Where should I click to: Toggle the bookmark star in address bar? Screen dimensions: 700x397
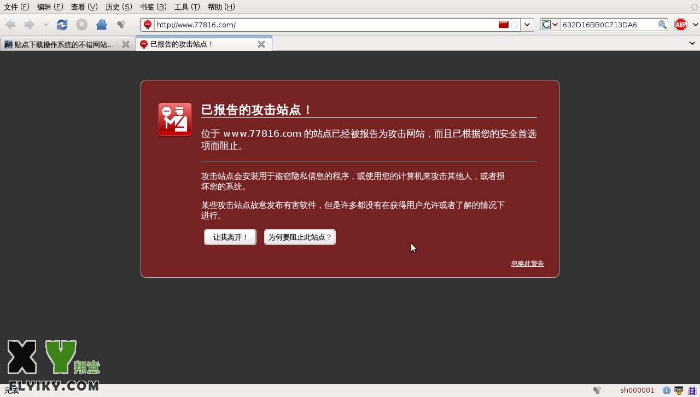pos(515,25)
